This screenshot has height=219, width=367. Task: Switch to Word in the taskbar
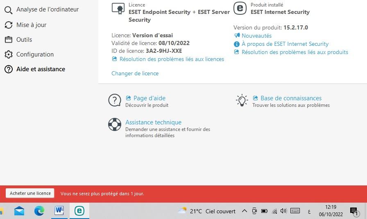59,211
